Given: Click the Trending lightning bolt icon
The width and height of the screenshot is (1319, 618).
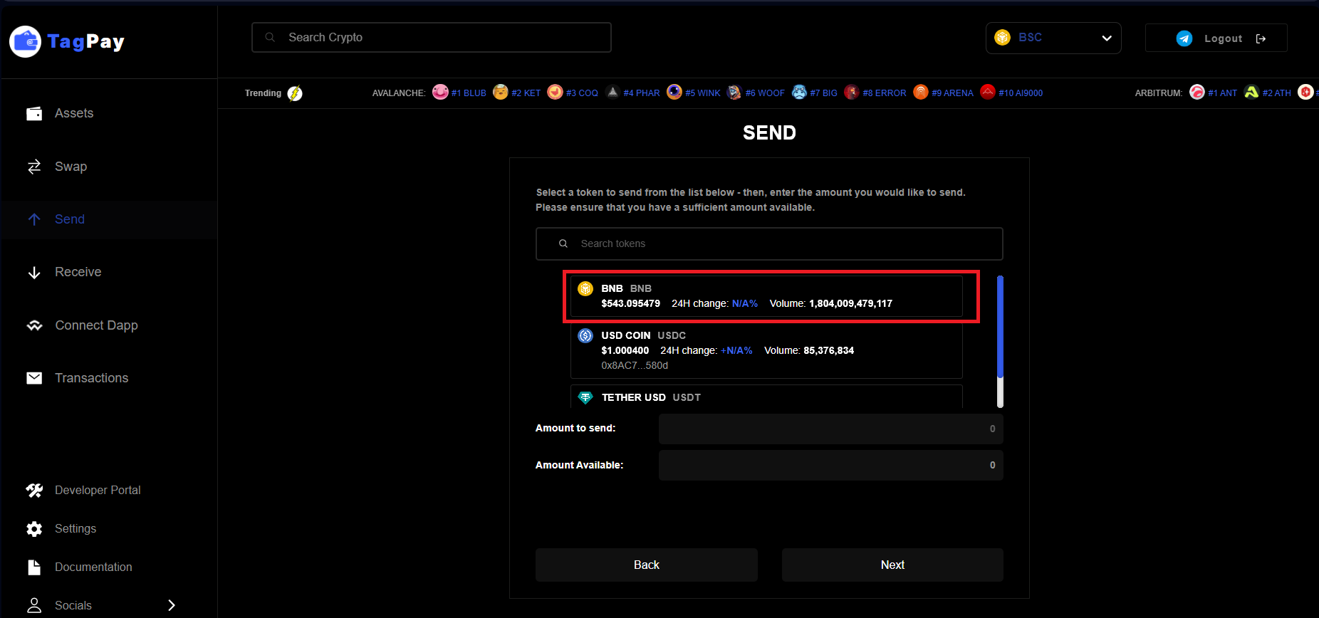Looking at the screenshot, I should (x=295, y=93).
